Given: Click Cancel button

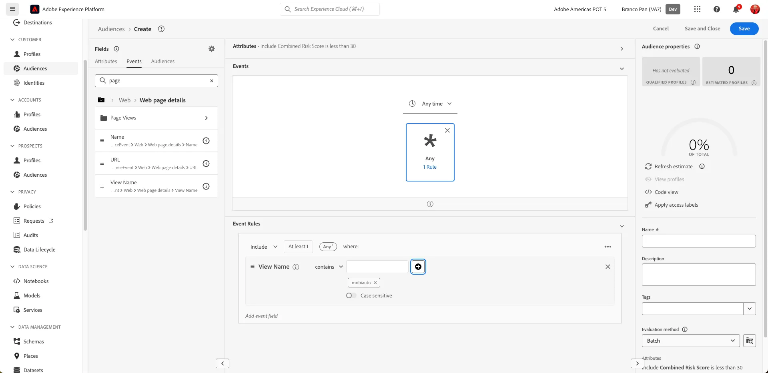Looking at the screenshot, I should click(x=661, y=29).
